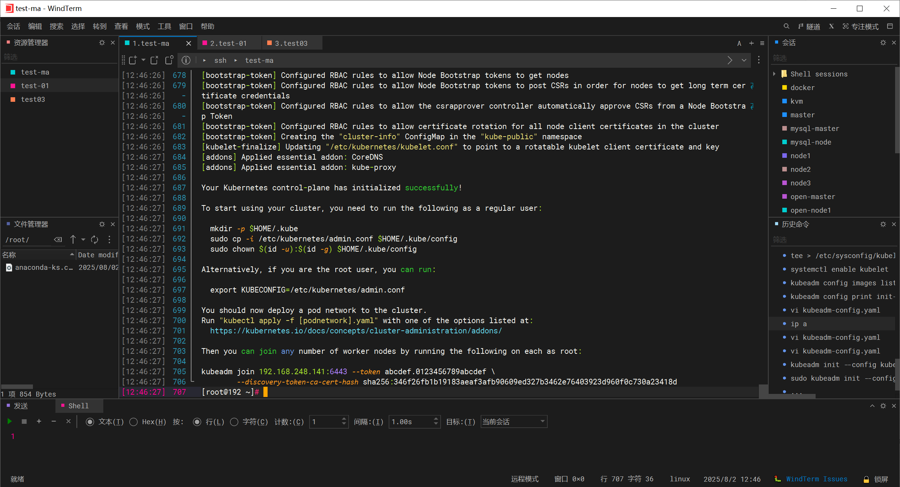The width and height of the screenshot is (900, 487).
Task: Click the 'ip a' history command
Action: pos(799,324)
